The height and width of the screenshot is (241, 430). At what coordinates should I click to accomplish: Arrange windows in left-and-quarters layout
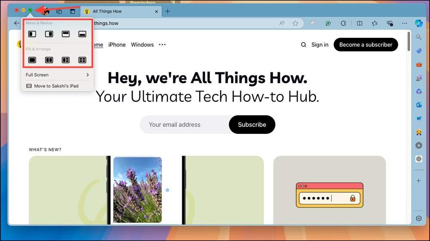65,60
